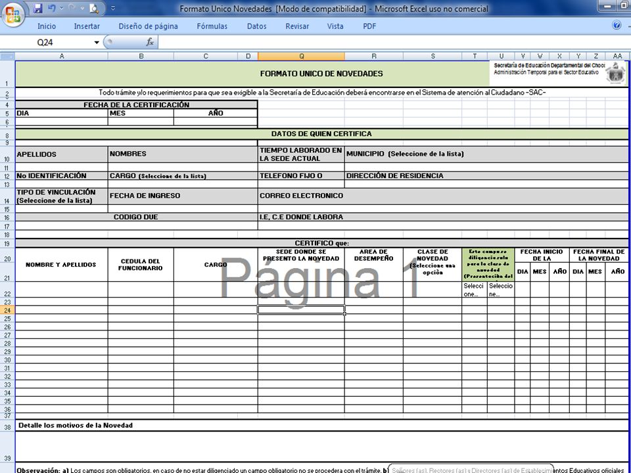This screenshot has height=473, width=631.
Task: Open the Customize Quick Access Toolbar dropdown
Action: pos(112,8)
